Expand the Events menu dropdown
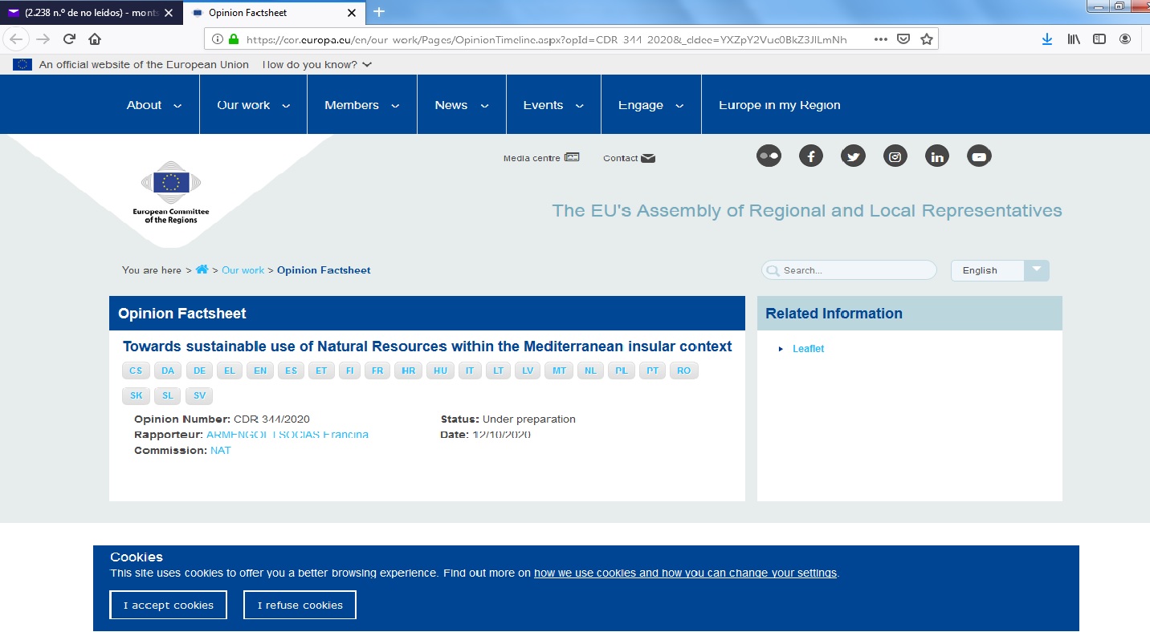The width and height of the screenshot is (1150, 632). click(553, 105)
